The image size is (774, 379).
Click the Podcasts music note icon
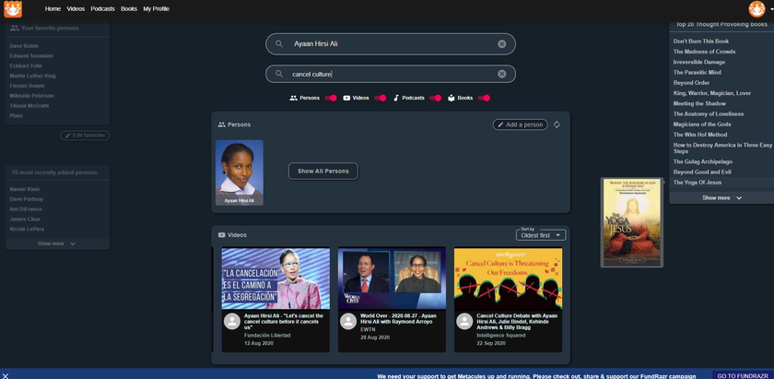(396, 98)
